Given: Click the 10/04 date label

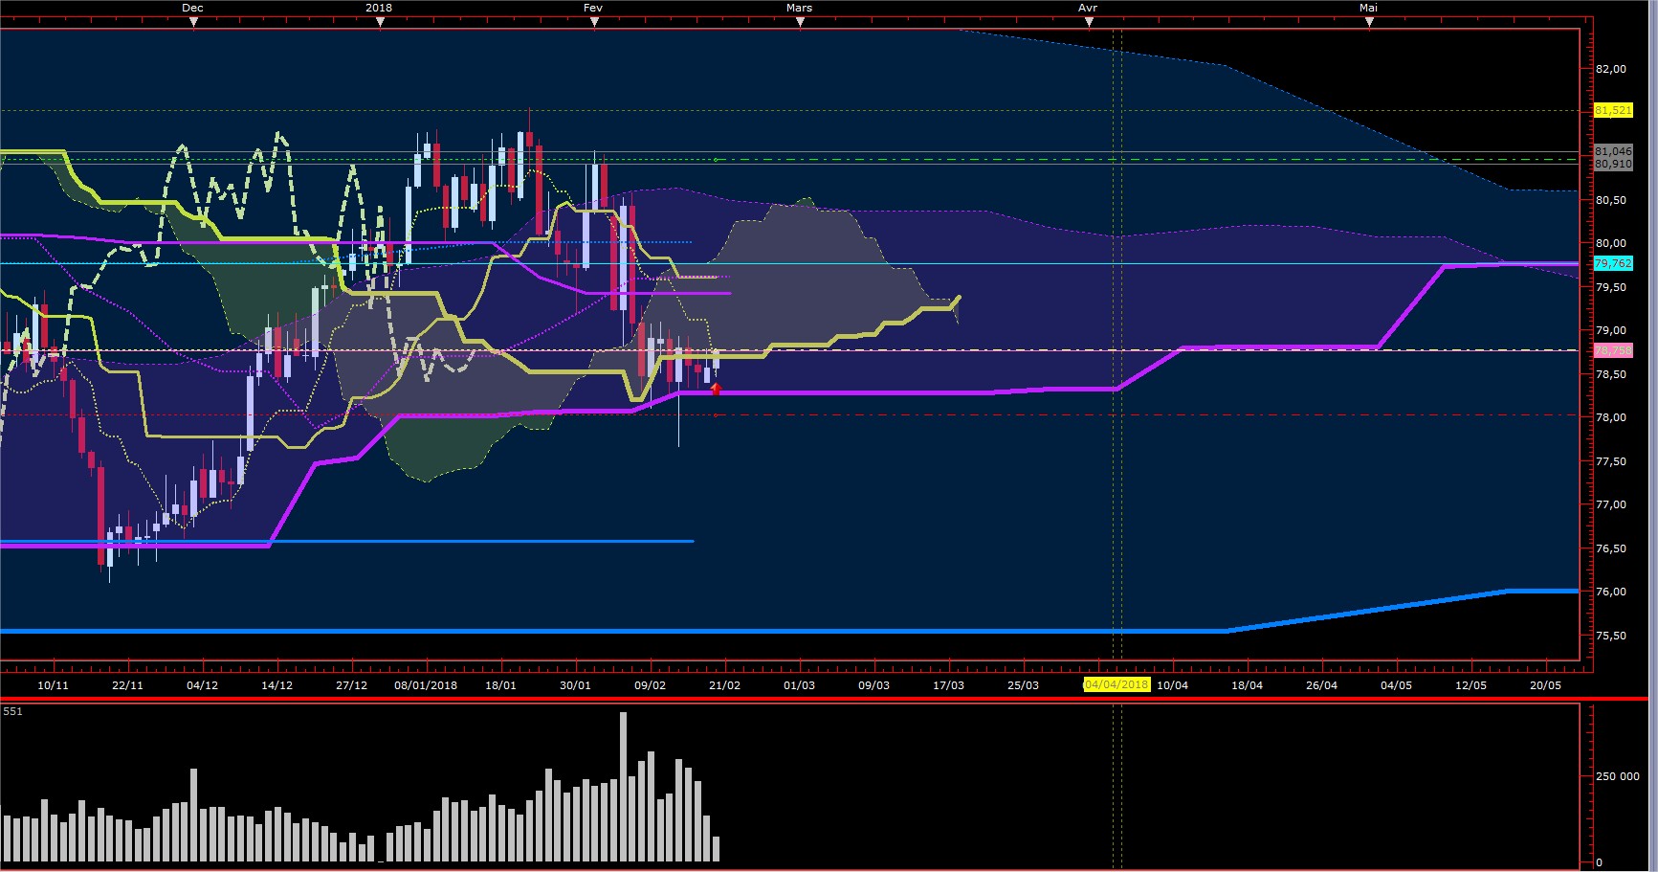Looking at the screenshot, I should point(1172,684).
